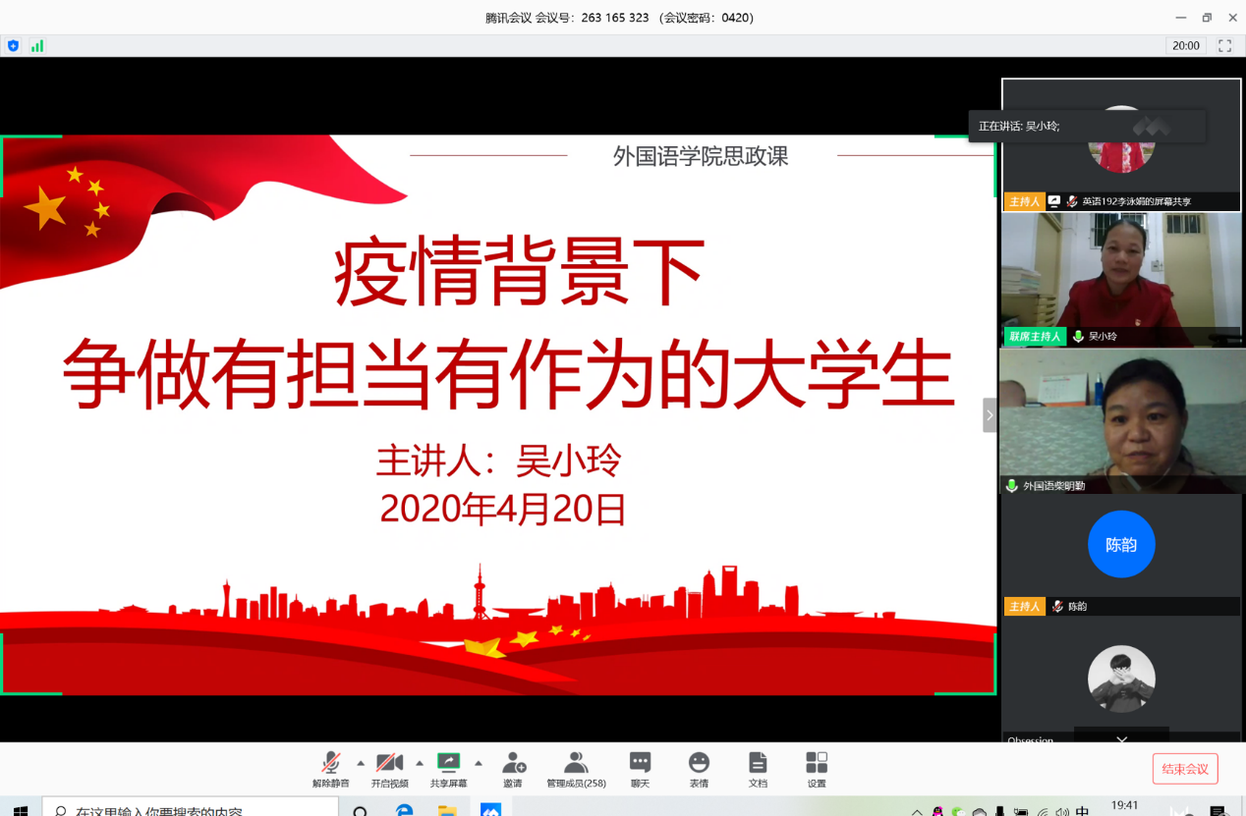1246x816 pixels.
Task: Open the 表情 emoji icon
Action: pos(699,763)
